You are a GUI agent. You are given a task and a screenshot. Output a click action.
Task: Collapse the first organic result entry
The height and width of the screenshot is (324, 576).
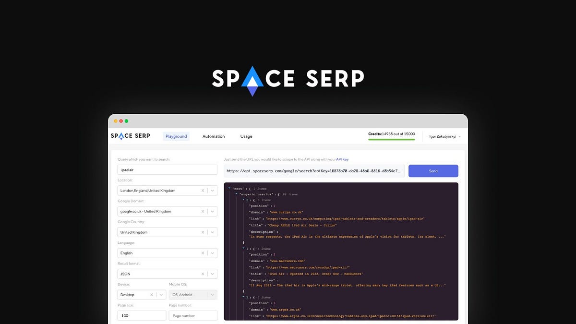point(243,200)
